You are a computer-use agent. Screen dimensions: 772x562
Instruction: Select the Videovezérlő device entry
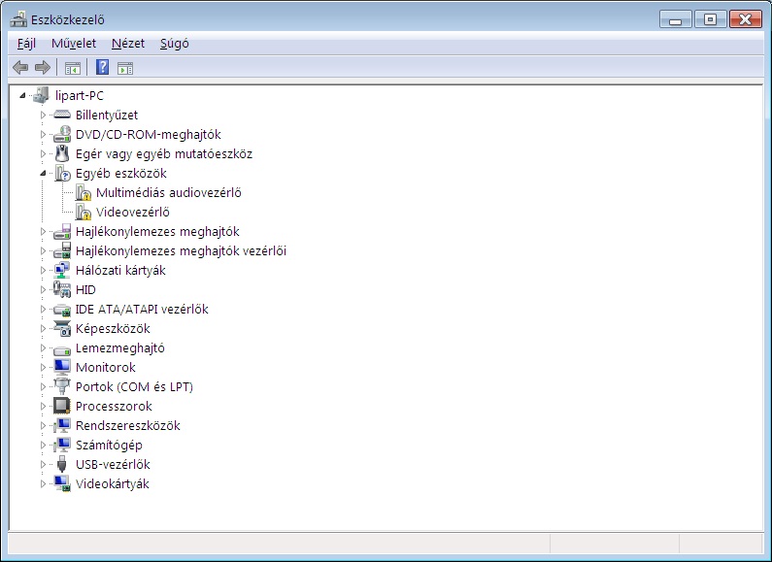(132, 213)
